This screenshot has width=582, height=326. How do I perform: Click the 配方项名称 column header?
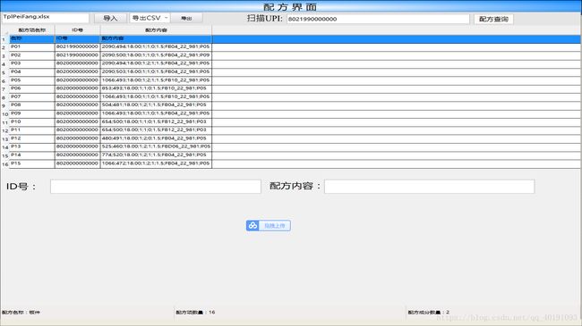32,30
